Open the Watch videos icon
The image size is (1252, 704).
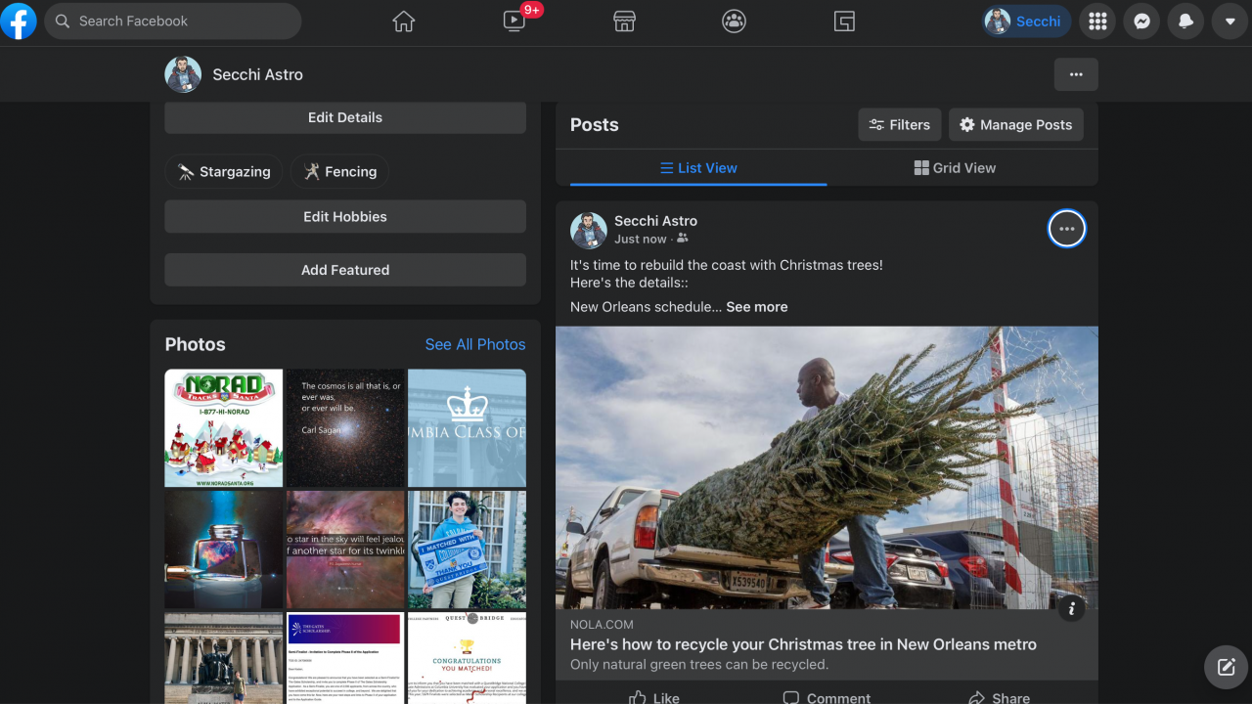[x=514, y=22]
